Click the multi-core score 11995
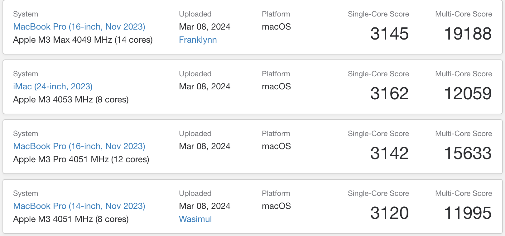 pos(468,213)
